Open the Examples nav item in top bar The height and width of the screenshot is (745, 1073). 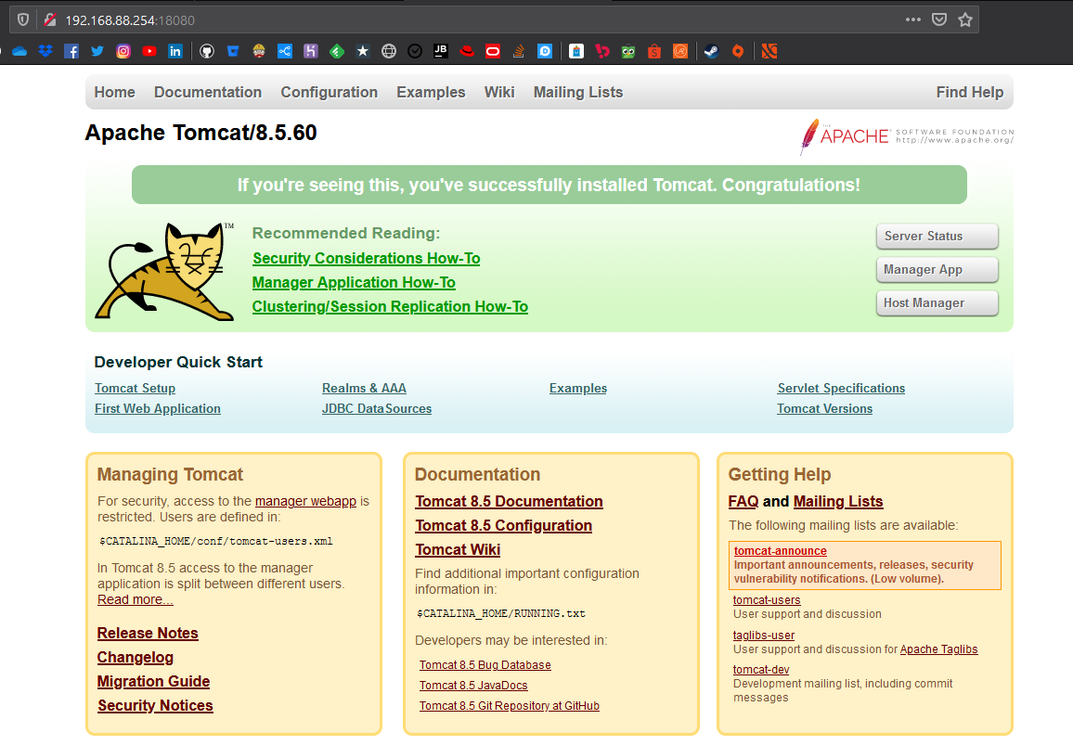point(431,93)
